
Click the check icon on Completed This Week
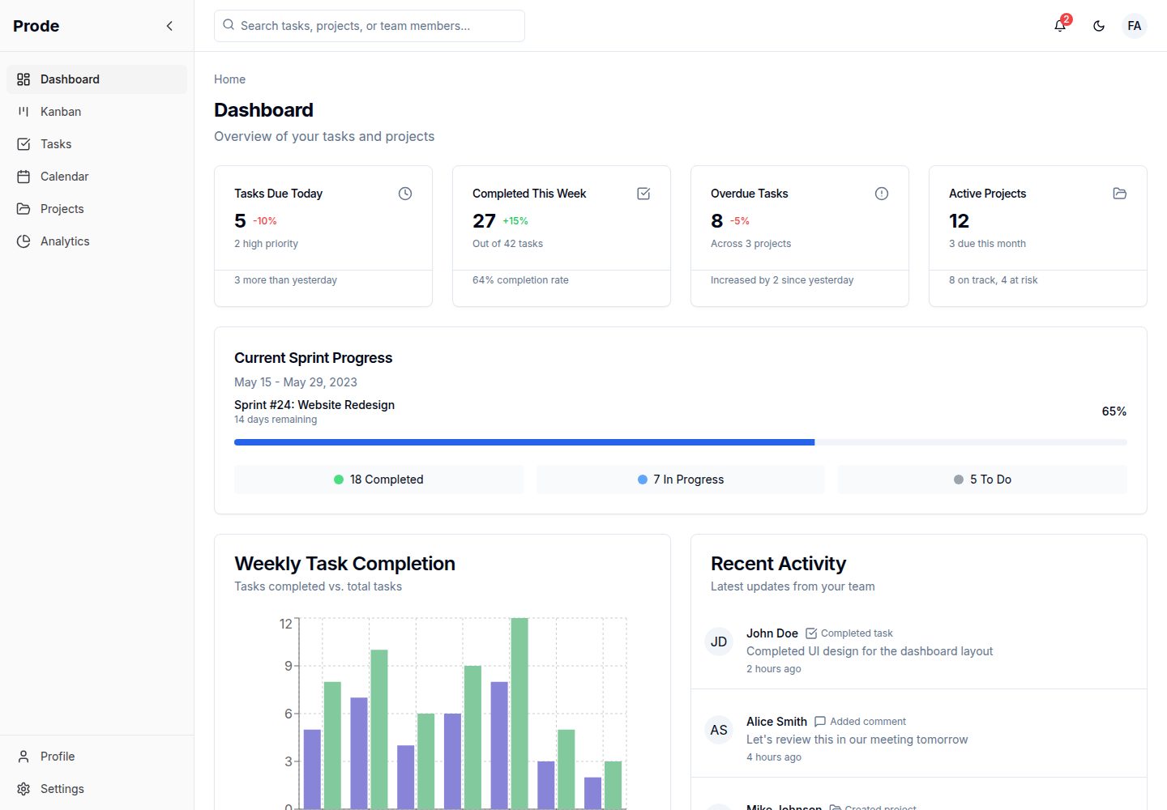[643, 194]
